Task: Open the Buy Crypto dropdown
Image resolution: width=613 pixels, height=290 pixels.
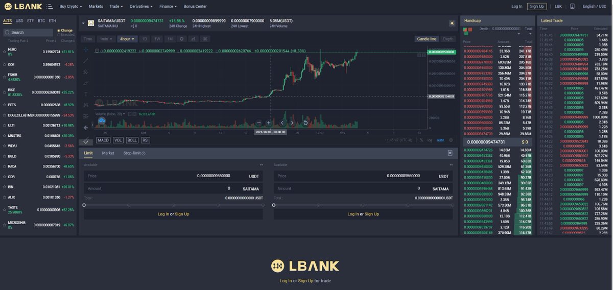Action: (71, 7)
